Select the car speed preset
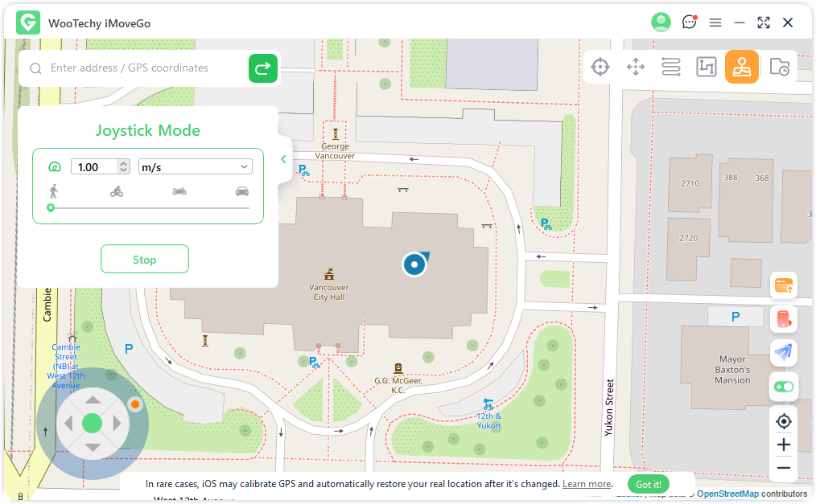This screenshot has height=504, width=816. click(241, 191)
